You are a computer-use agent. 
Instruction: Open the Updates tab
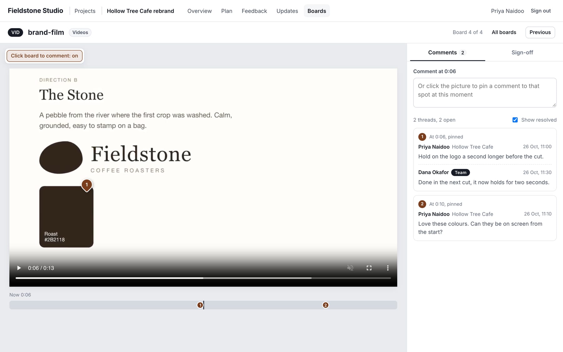click(x=287, y=11)
